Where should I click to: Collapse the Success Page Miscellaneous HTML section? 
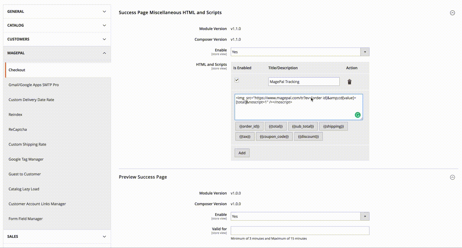tap(452, 13)
